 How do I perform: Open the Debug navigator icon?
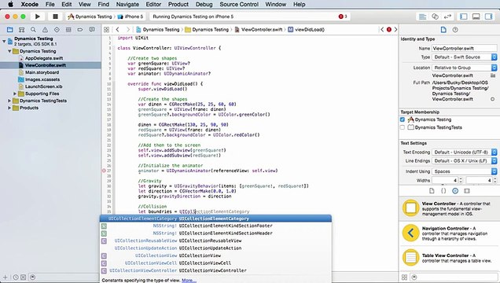[68, 30]
